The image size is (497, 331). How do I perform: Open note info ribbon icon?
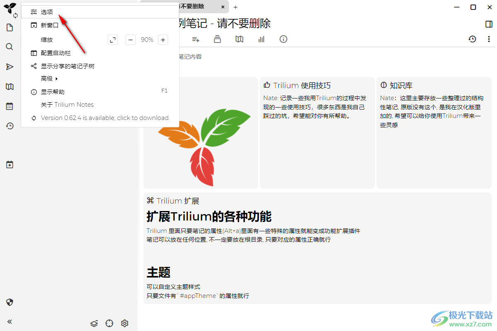[283, 39]
